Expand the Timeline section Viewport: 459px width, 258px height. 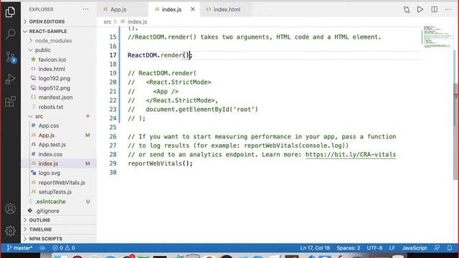tap(59, 229)
